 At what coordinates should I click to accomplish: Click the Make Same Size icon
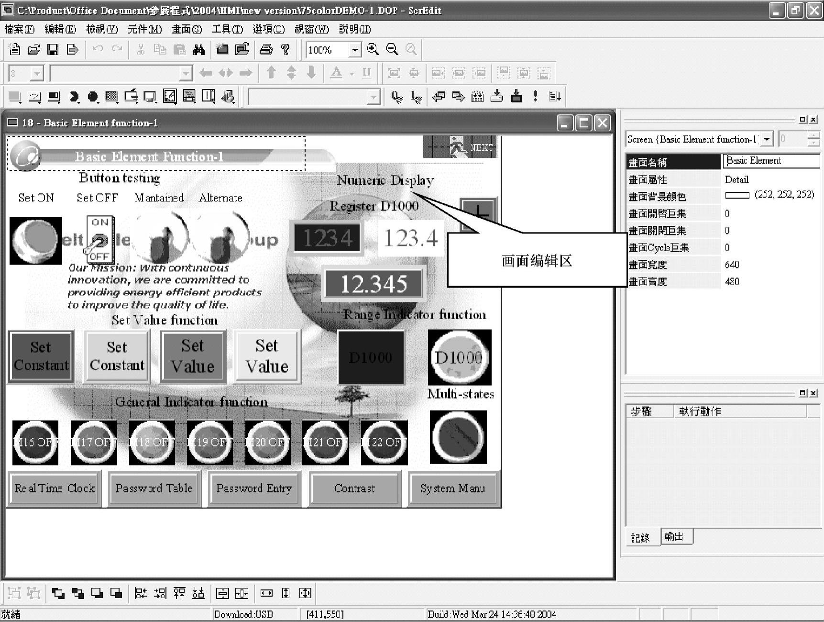(305, 594)
